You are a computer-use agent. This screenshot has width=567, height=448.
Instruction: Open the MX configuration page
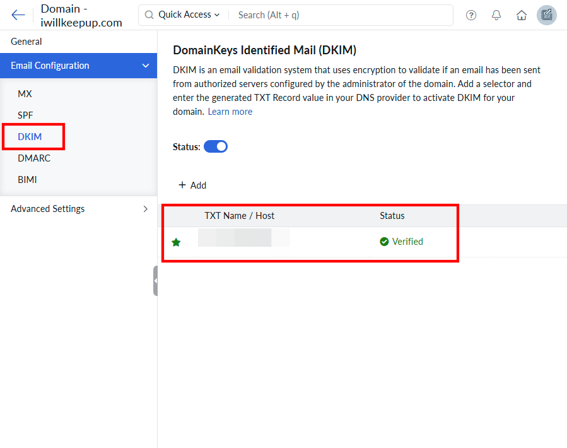pyautogui.click(x=25, y=94)
